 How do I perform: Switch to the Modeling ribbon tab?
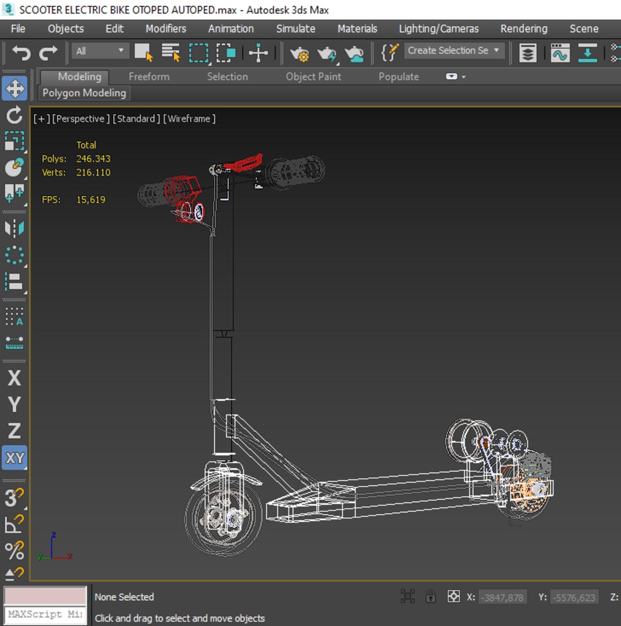[x=79, y=77]
